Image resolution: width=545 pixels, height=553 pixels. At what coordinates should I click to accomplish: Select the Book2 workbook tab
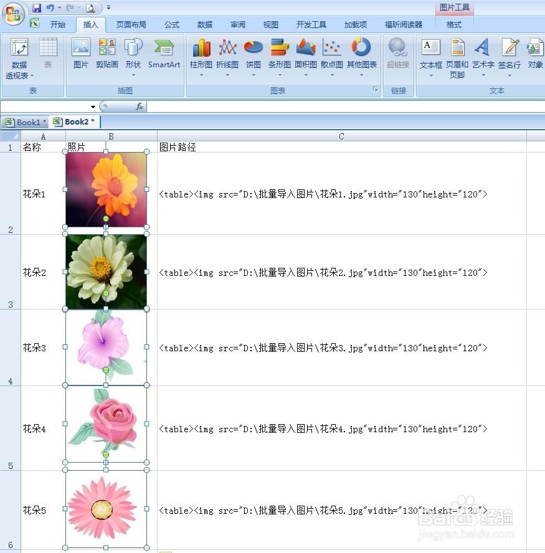(x=74, y=121)
